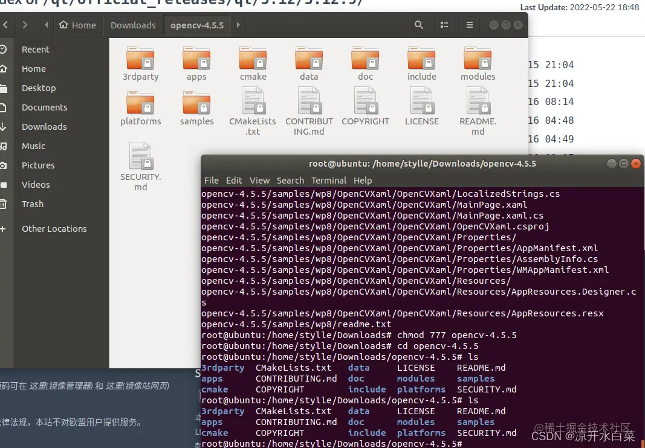645x448 pixels.
Task: Open Other Locations in the sidebar
Action: point(54,228)
